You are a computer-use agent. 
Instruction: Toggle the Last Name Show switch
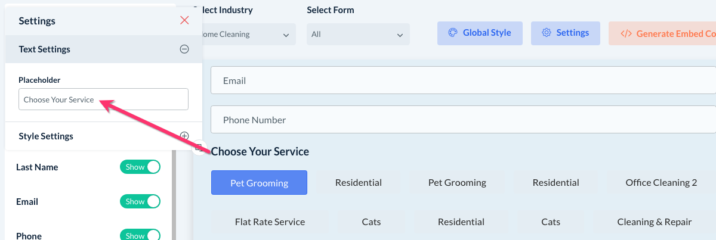tap(140, 167)
